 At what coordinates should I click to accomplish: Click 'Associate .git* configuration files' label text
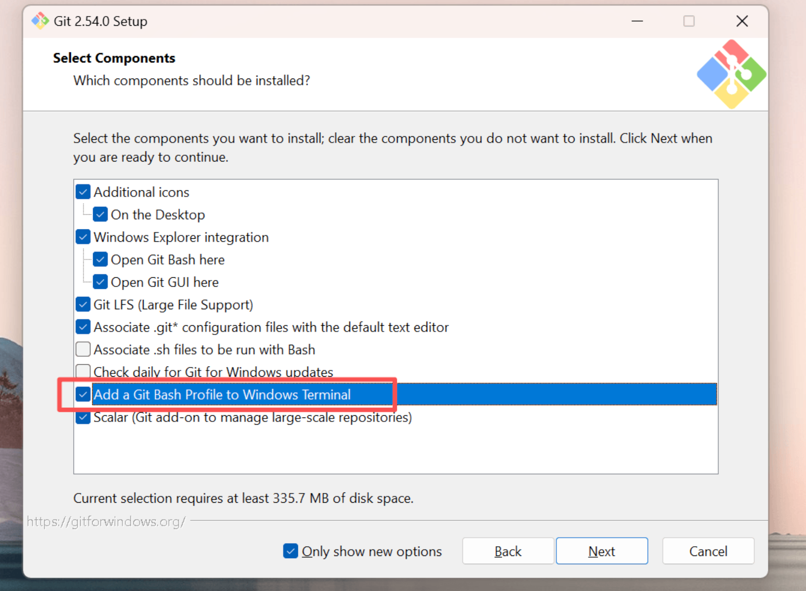271,327
